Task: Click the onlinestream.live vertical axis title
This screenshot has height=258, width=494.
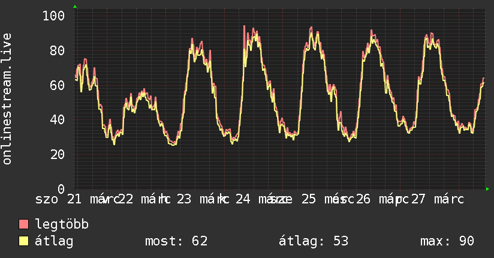Action: point(7,99)
